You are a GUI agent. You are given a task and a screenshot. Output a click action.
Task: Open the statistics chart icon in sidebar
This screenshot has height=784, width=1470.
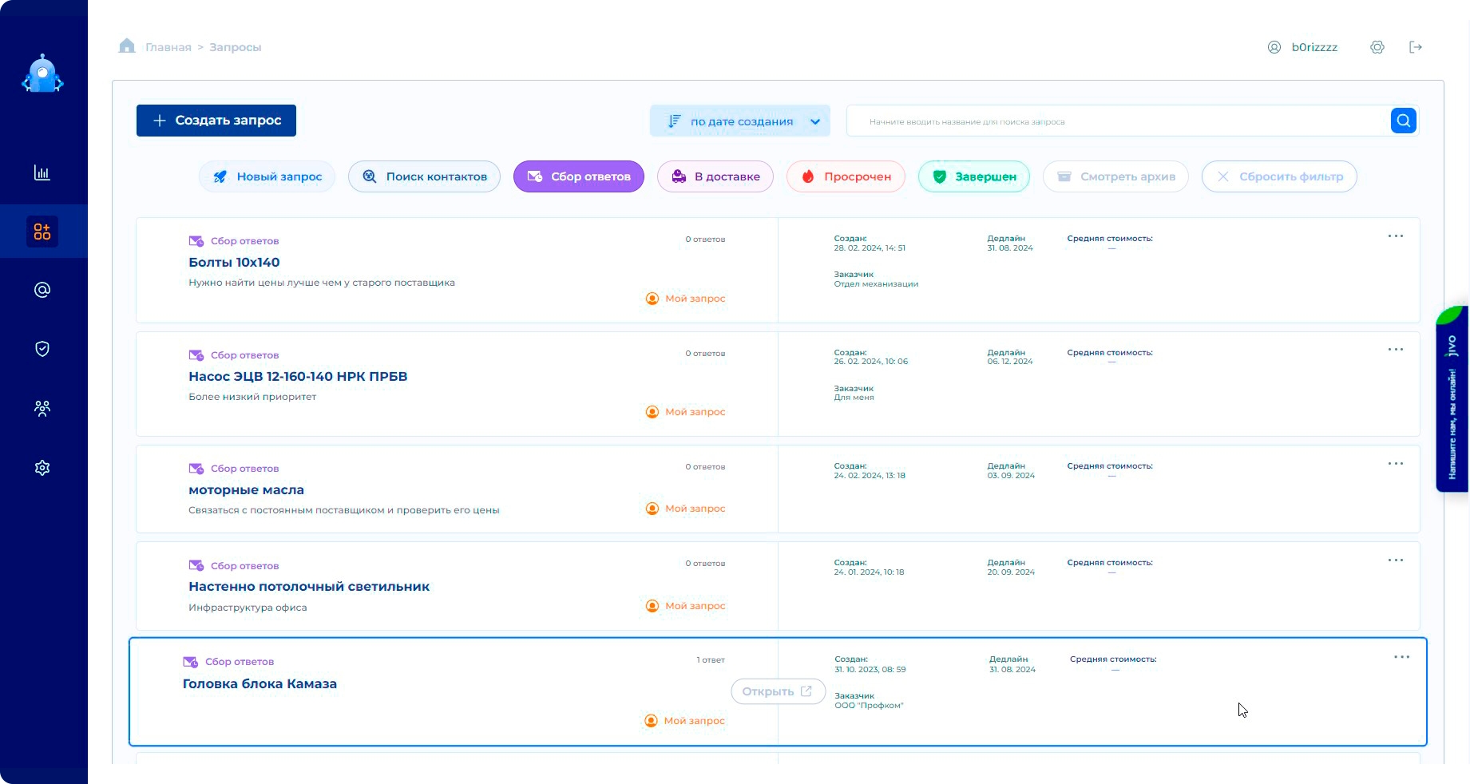[42, 172]
